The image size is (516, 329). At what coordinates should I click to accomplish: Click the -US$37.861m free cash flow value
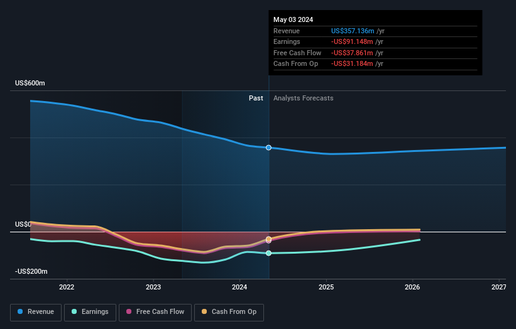(352, 53)
